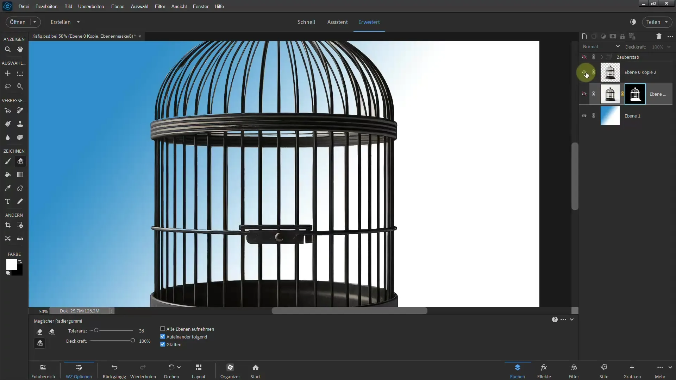Viewport: 676px width, 380px height.
Task: Select the Spot Healing Brush tool
Action: (20, 110)
